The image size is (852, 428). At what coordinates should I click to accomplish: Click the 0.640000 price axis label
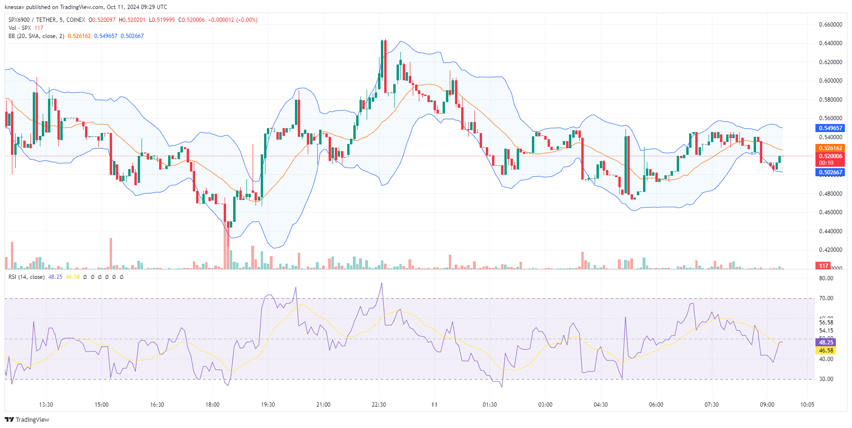[831, 43]
